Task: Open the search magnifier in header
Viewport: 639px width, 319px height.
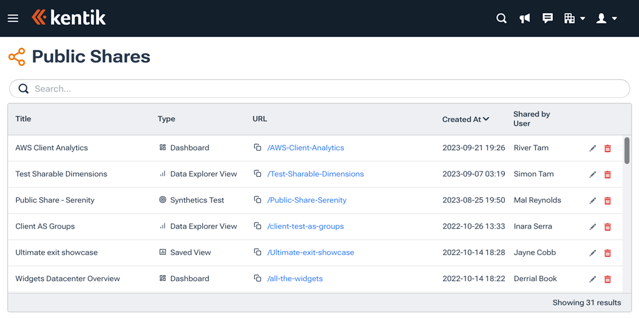Action: (501, 18)
